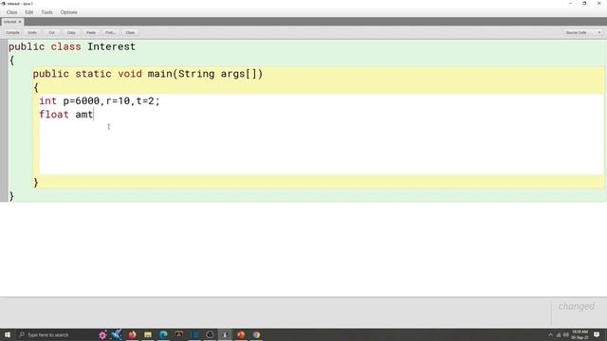607x341 pixels.
Task: Click the method's closing brace
Action: tap(36, 182)
